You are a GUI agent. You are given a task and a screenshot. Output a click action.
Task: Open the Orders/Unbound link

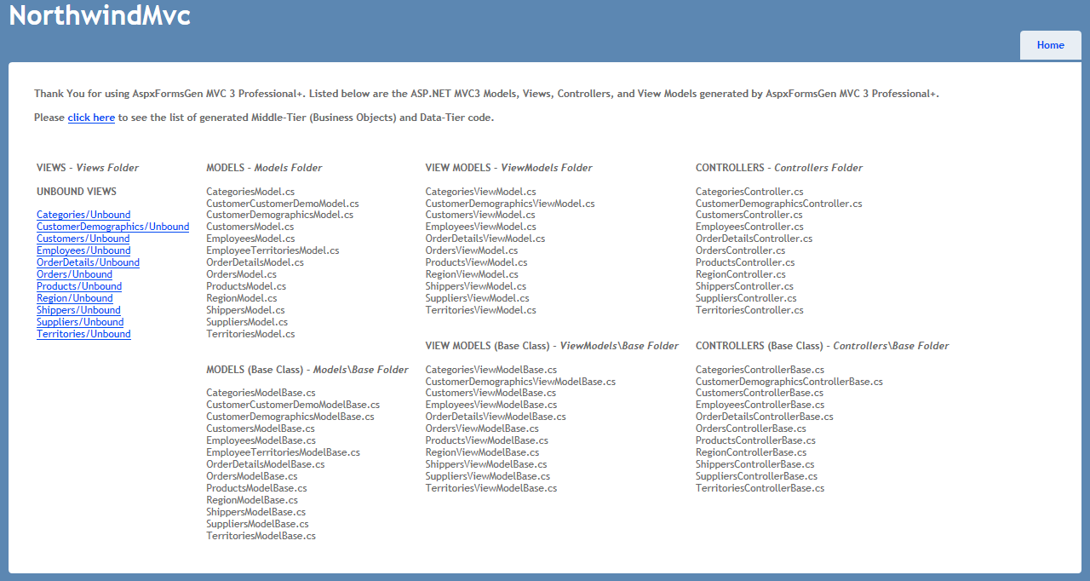coord(74,274)
